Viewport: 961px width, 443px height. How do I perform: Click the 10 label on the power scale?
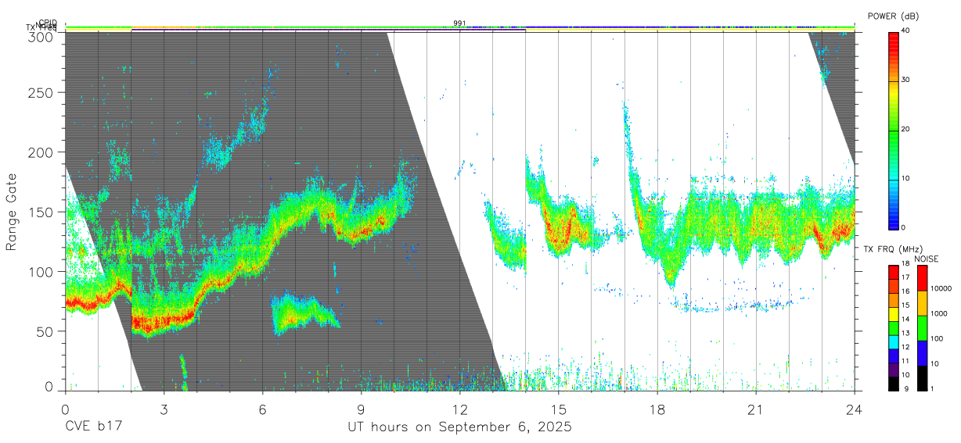point(906,179)
